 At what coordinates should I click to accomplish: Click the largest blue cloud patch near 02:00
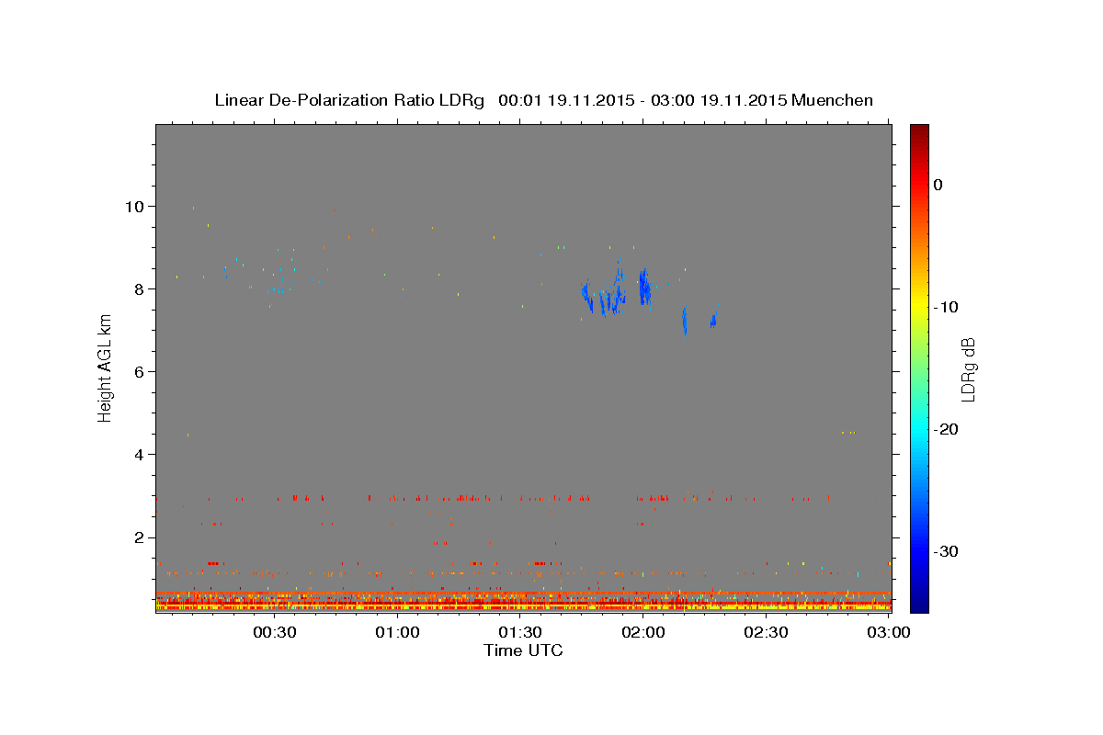pos(644,287)
